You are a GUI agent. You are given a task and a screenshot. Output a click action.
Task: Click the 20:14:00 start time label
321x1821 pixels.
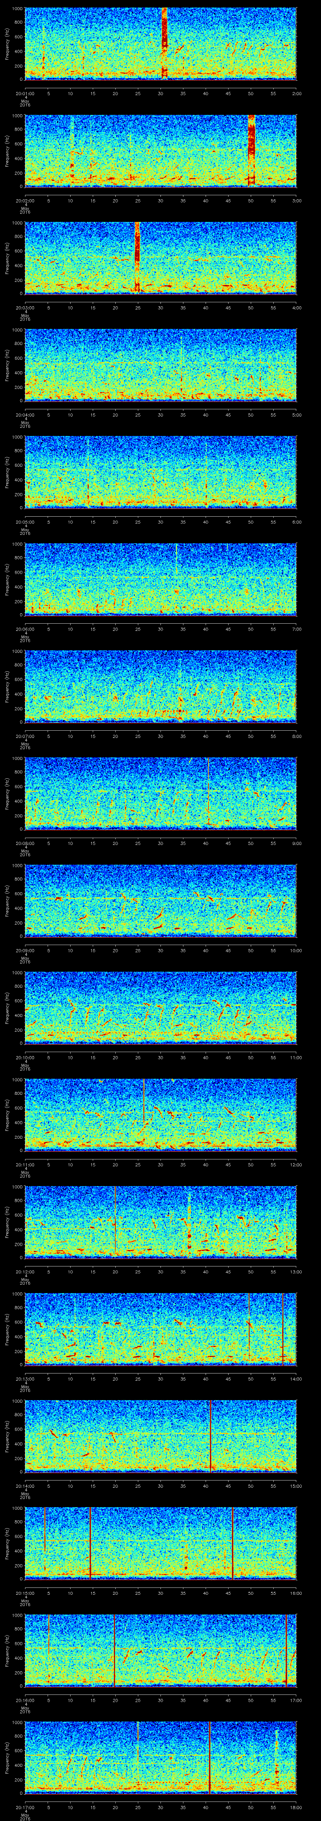(x=25, y=1486)
